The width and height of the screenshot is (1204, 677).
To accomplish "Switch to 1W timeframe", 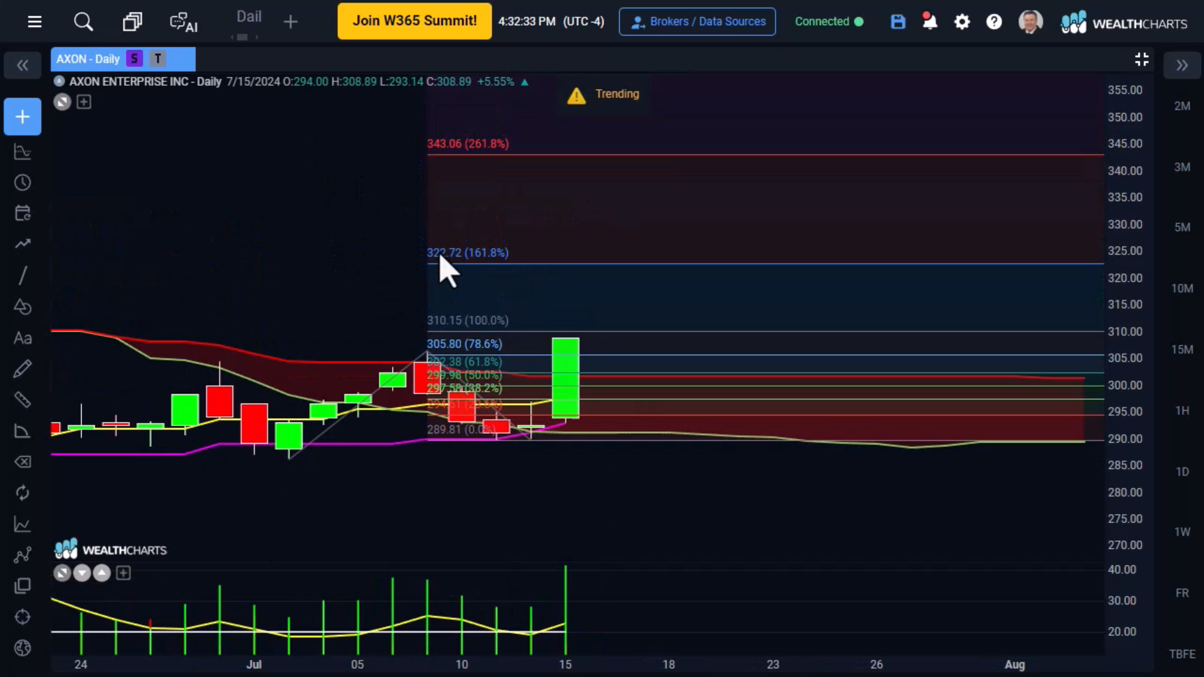I will pos(1182,532).
